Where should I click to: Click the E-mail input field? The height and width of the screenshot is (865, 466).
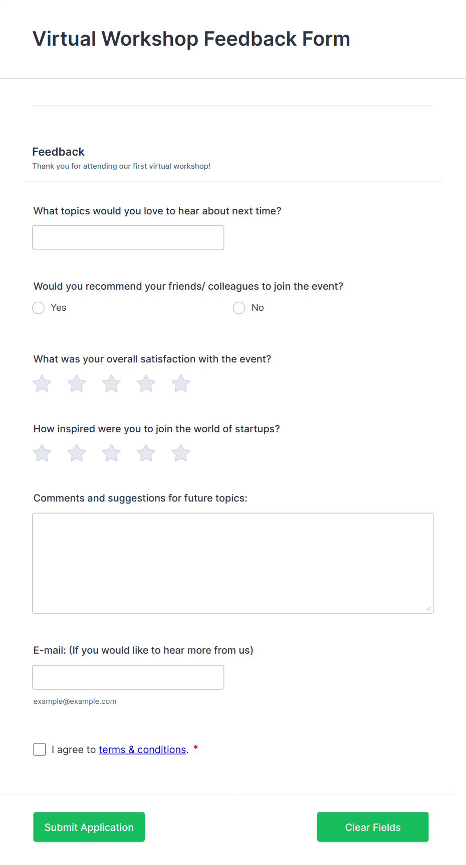coord(128,677)
